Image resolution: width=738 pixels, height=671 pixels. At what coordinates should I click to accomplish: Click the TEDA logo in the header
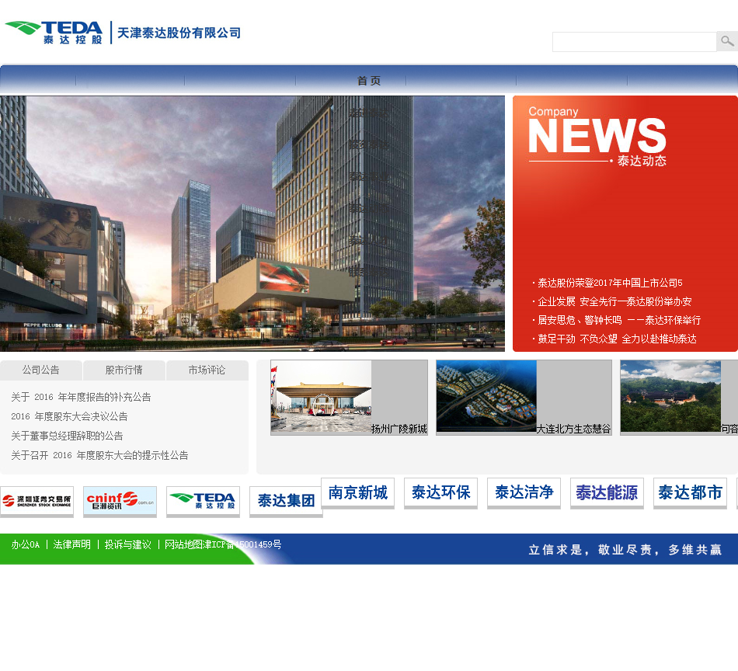coord(54,33)
